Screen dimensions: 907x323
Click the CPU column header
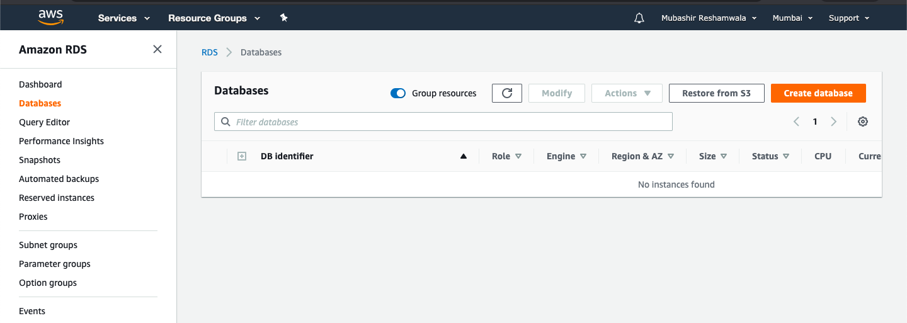pos(823,156)
